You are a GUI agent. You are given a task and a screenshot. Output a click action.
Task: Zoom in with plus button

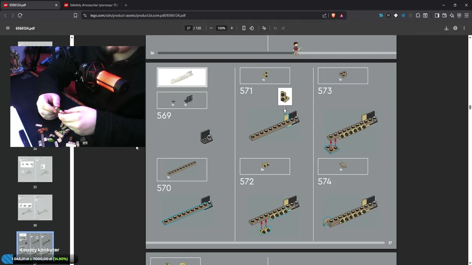click(x=232, y=28)
